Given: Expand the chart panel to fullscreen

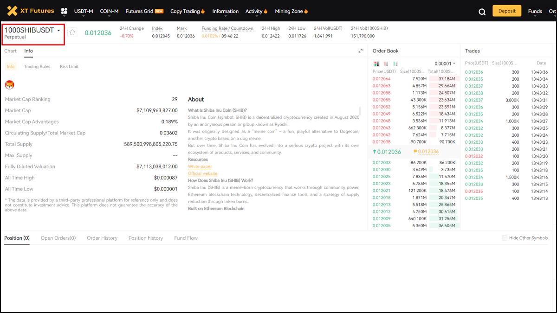Looking at the screenshot, I should (x=361, y=51).
